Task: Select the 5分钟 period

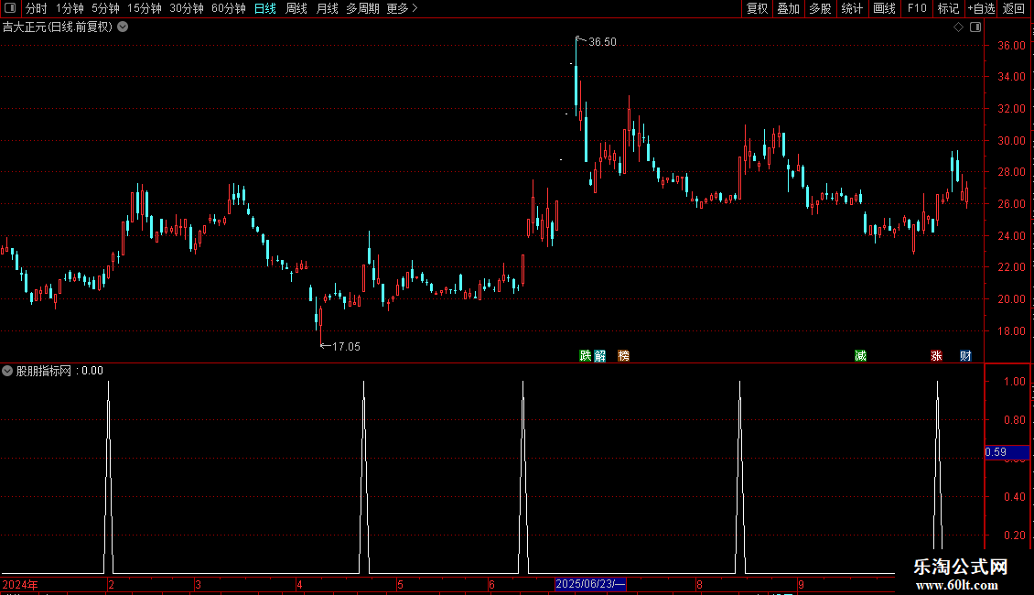Action: pos(105,8)
